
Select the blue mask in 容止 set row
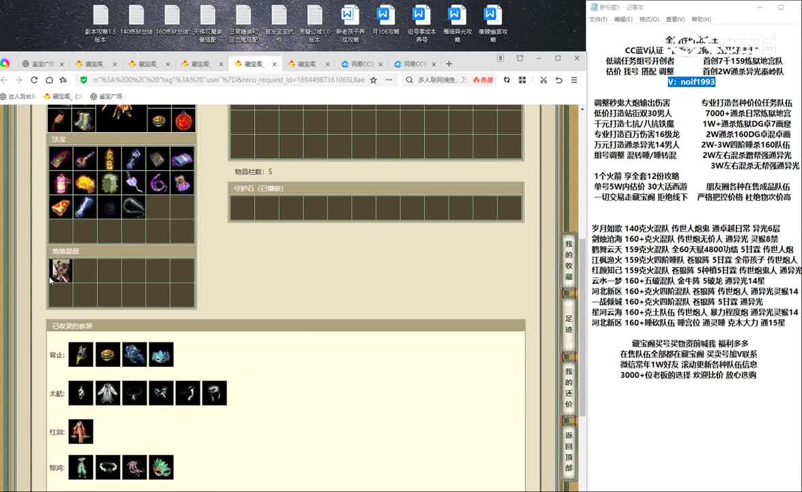point(161,355)
